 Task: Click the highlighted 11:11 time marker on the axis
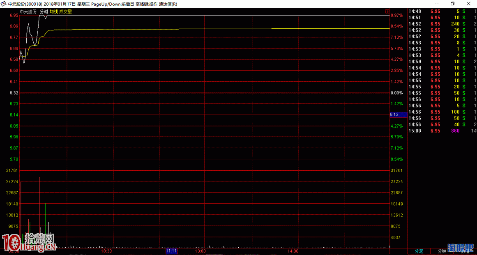[x=171, y=251]
